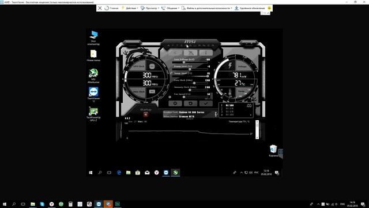
Task: Click the local ENG language indicator
Action: click(x=342, y=204)
